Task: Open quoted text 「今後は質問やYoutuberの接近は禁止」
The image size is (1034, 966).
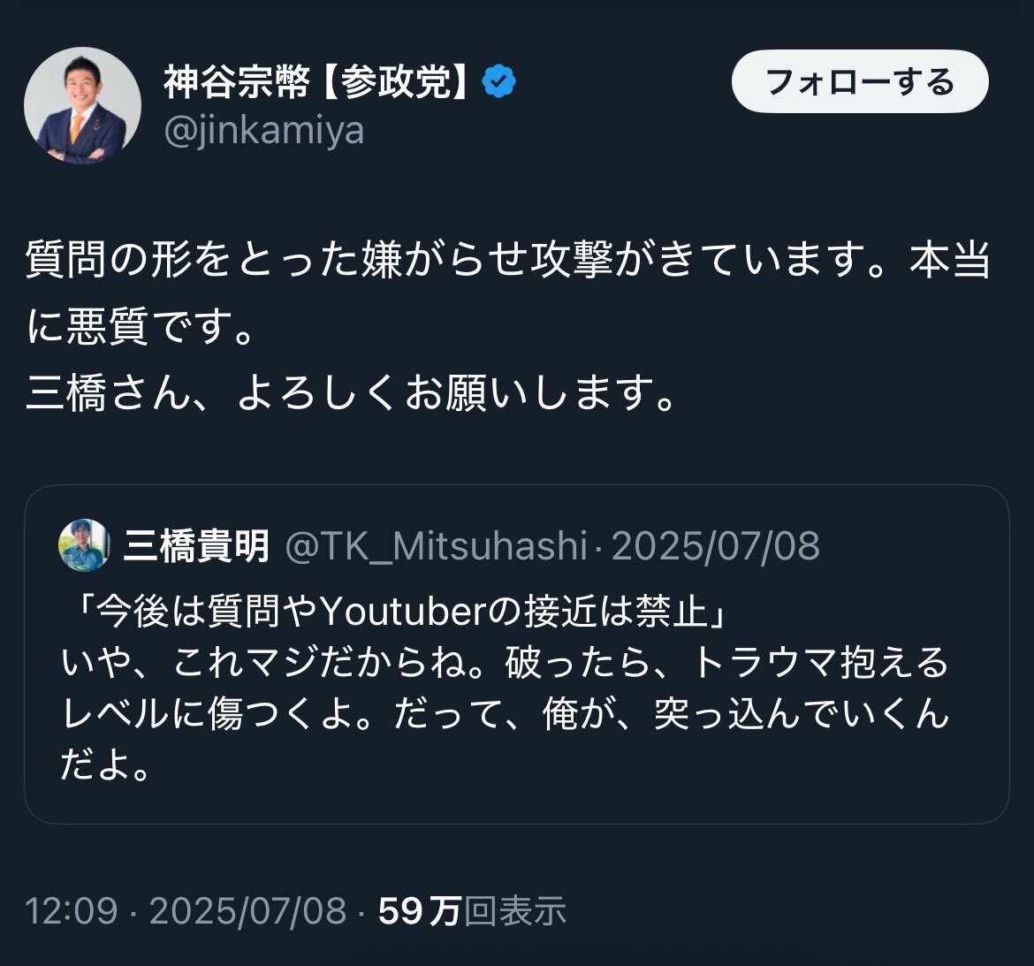Action: point(395,612)
